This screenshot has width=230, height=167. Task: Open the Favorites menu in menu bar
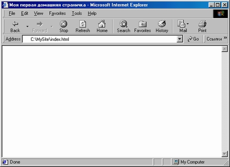click(x=57, y=13)
